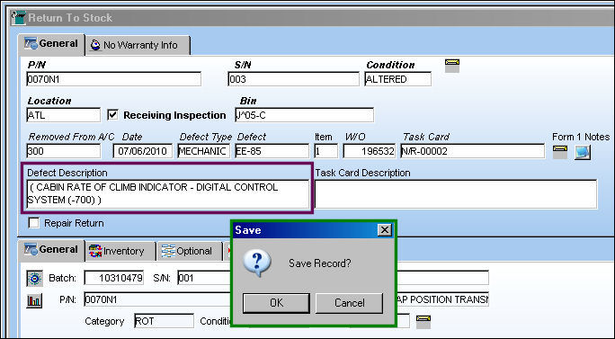The width and height of the screenshot is (615, 339).
Task: Click the Removed From A/C field 300
Action: (64, 151)
